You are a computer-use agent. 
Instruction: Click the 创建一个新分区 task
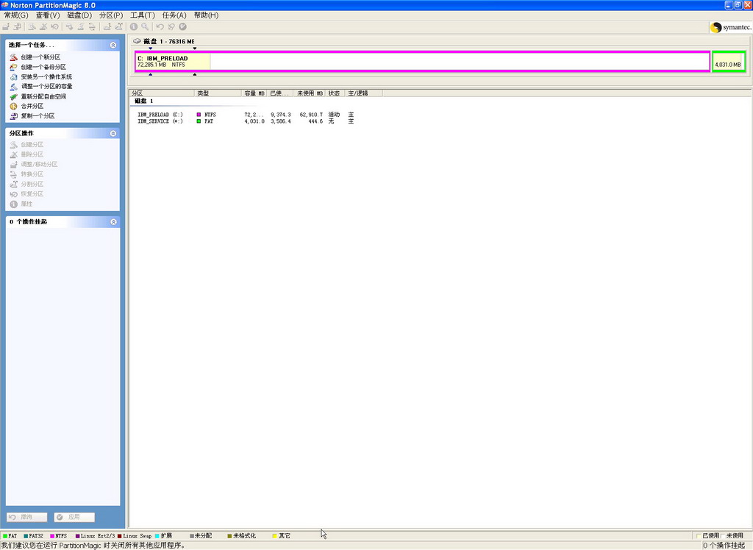40,57
